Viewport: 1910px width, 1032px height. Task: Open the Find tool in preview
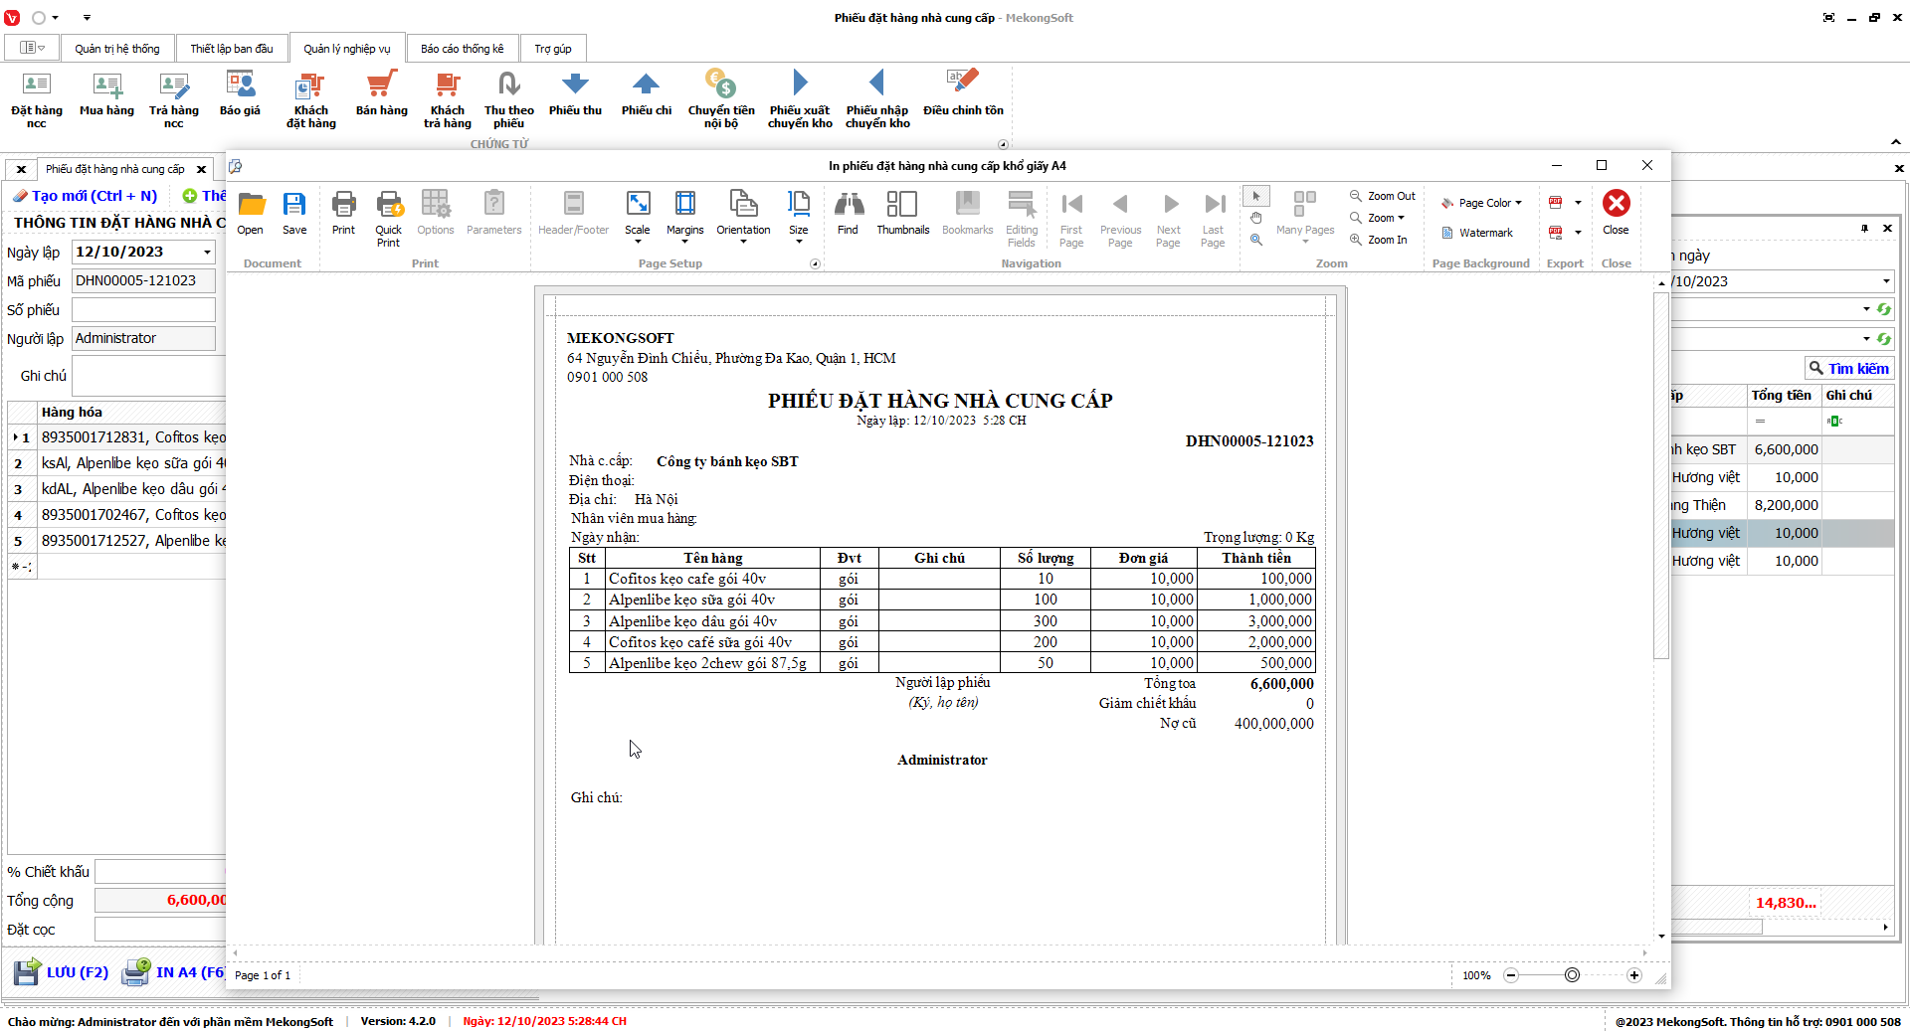[848, 213]
